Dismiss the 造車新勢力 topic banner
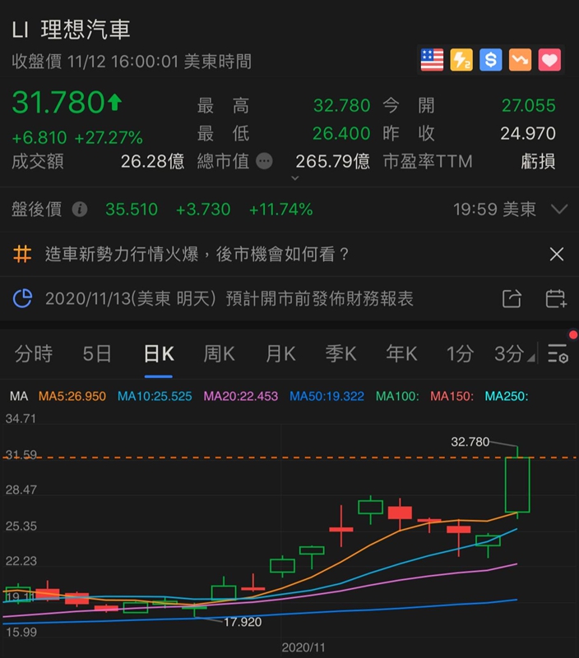This screenshot has height=658, width=579. 557,254
